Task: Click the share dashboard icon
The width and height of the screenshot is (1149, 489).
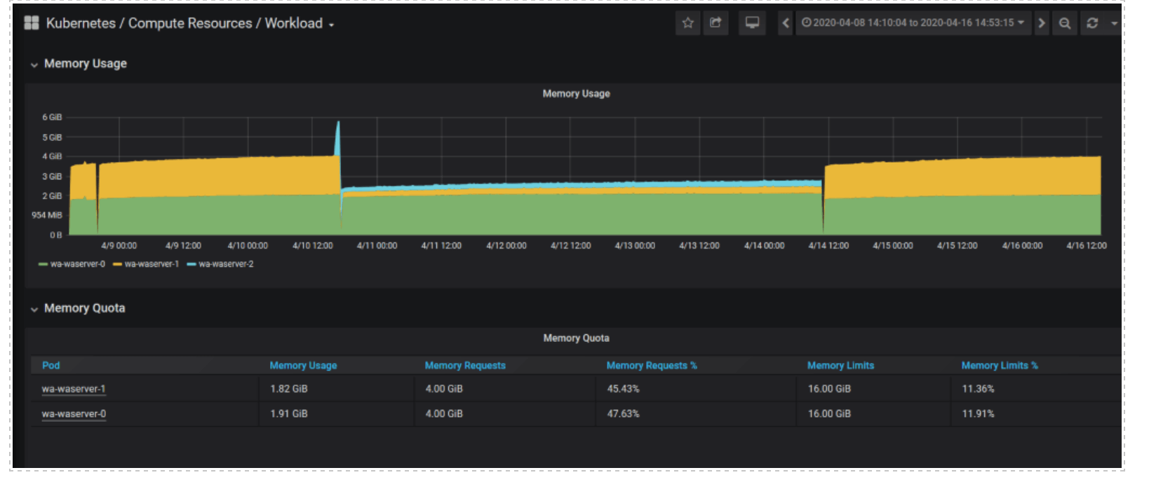Action: [715, 23]
